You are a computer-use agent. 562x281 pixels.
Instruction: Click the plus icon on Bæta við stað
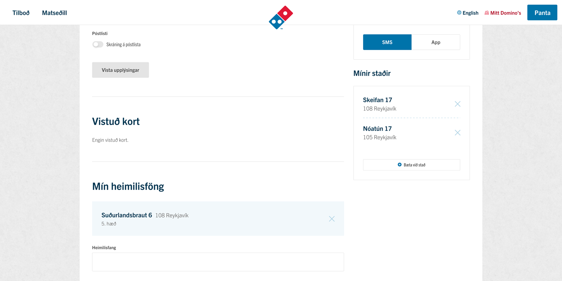(x=399, y=164)
